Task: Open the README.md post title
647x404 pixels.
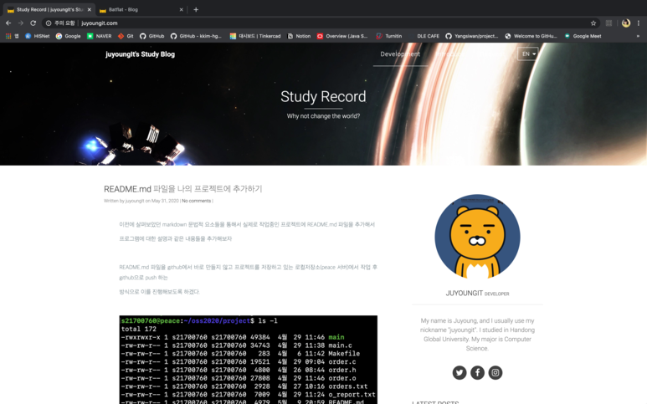Action: pyautogui.click(x=182, y=189)
